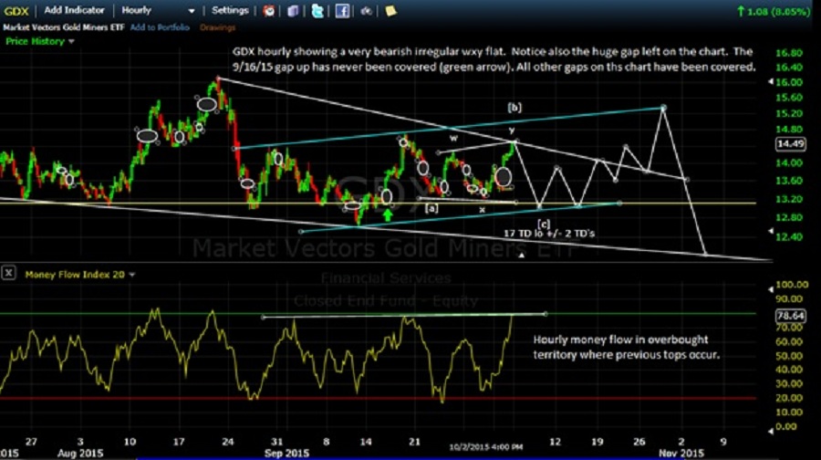Share chart via Twitter bird icon

coord(317,10)
